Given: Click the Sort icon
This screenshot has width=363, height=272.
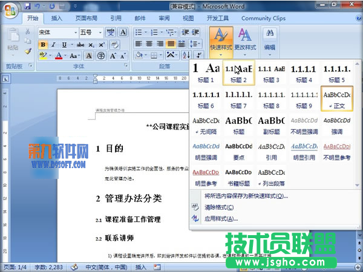Looking at the screenshot, I should point(186,55).
